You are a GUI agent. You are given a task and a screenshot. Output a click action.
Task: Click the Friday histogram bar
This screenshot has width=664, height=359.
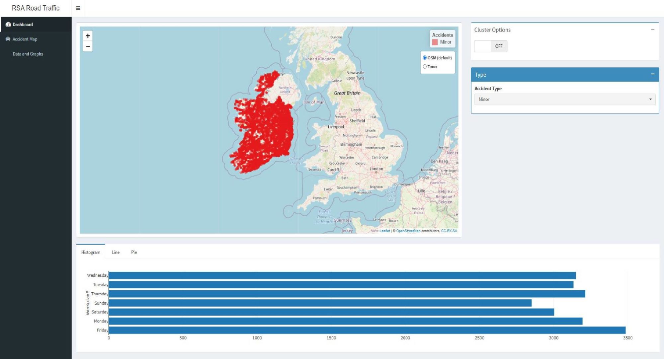pyautogui.click(x=365, y=330)
